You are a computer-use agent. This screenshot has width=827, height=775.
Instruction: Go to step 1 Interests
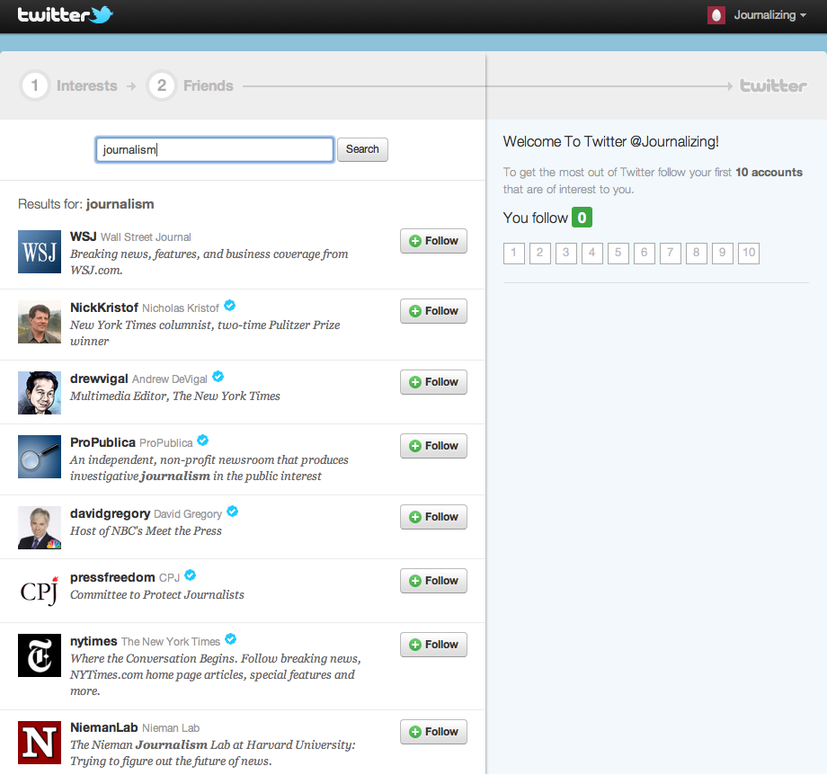68,85
